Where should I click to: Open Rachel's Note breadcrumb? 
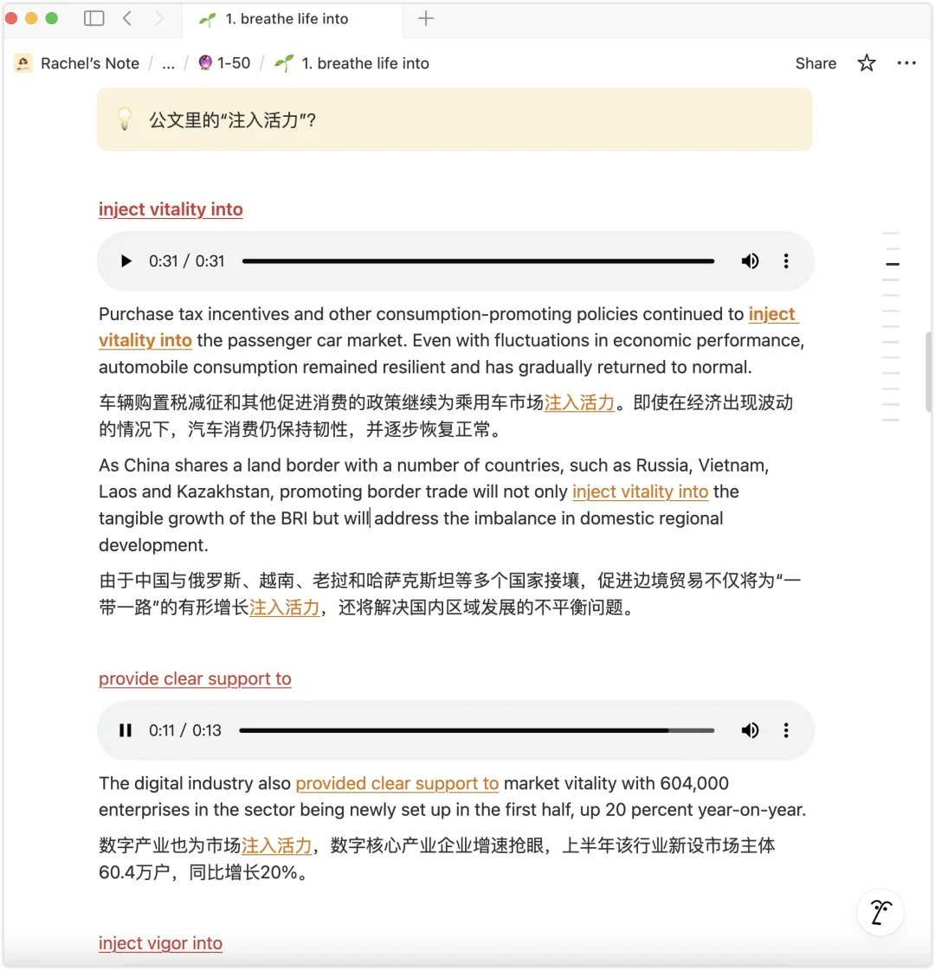90,63
